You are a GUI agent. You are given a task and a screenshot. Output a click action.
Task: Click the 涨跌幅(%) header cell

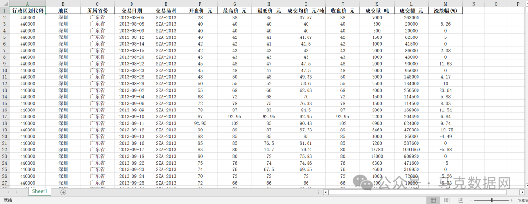445,11
